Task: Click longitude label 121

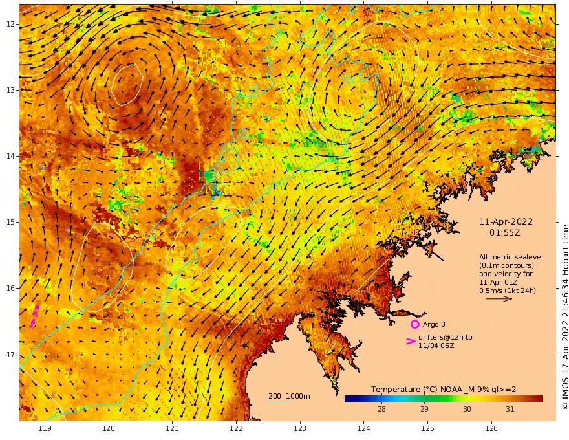Action: pos(173,428)
